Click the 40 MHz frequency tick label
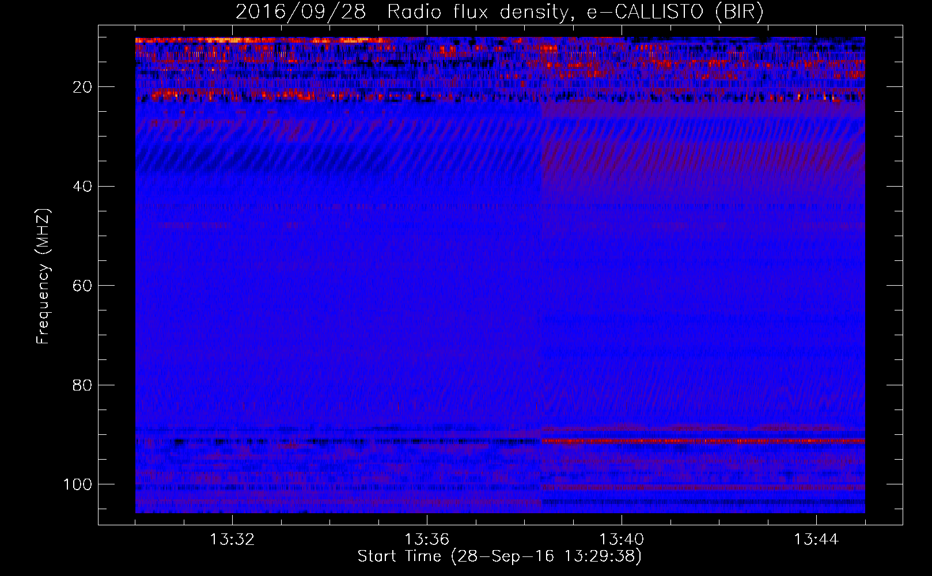The height and width of the screenshot is (576, 932). click(x=82, y=186)
